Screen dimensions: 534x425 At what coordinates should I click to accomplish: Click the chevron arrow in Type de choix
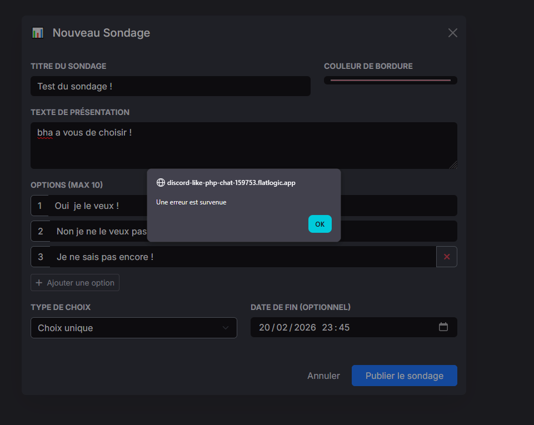[x=226, y=328]
